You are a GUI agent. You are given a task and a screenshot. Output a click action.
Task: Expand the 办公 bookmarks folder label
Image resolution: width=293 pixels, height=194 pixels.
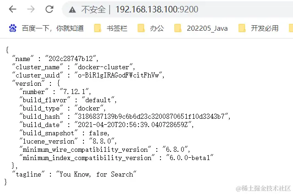tap(157, 28)
